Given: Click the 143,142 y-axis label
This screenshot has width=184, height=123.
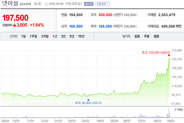Looking at the screenshot, I should 177,77.
